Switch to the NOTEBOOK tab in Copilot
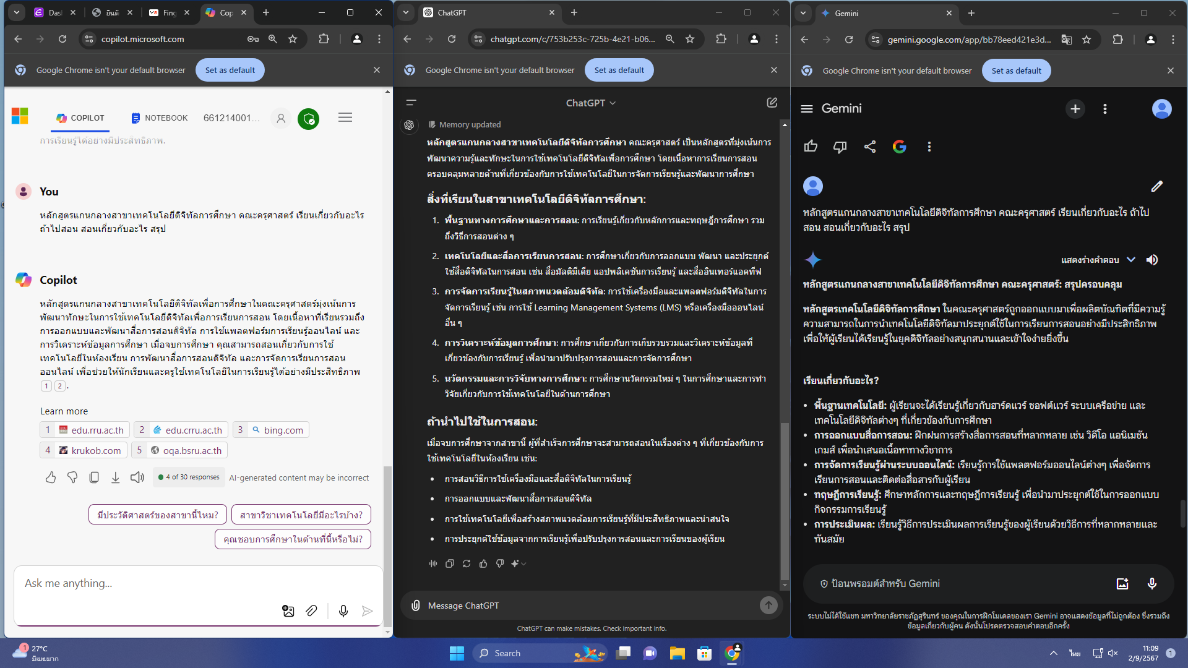The height and width of the screenshot is (668, 1188). (x=160, y=118)
